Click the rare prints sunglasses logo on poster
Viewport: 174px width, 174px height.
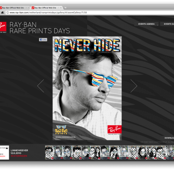click(61, 130)
